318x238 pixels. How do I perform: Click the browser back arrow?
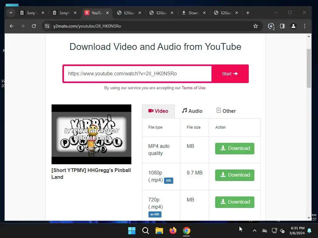[x=11, y=26]
